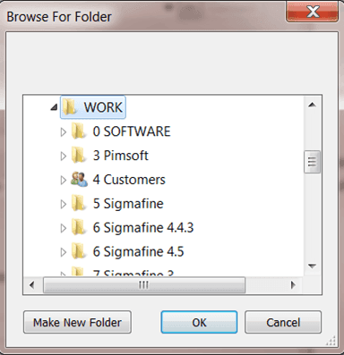Click the Cancel button
The width and height of the screenshot is (344, 355).
coord(283,322)
